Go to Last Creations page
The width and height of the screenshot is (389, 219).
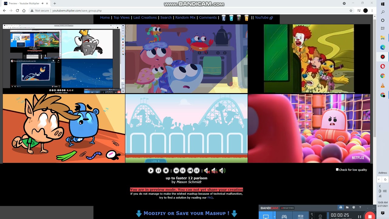[x=145, y=18]
